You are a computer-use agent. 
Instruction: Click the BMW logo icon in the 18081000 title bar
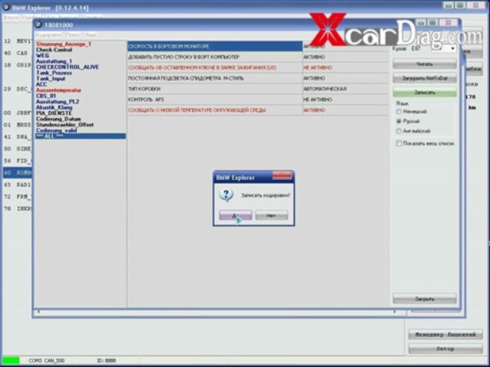coord(39,24)
